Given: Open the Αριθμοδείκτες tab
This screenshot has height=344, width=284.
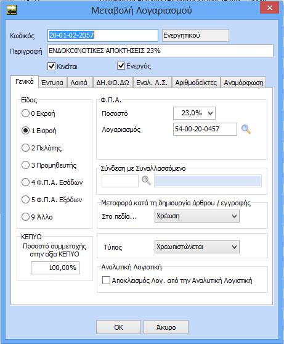Looking at the screenshot, I should [x=196, y=83].
